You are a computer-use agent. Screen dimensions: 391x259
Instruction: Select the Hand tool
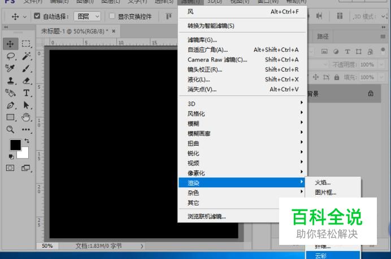click(26, 117)
